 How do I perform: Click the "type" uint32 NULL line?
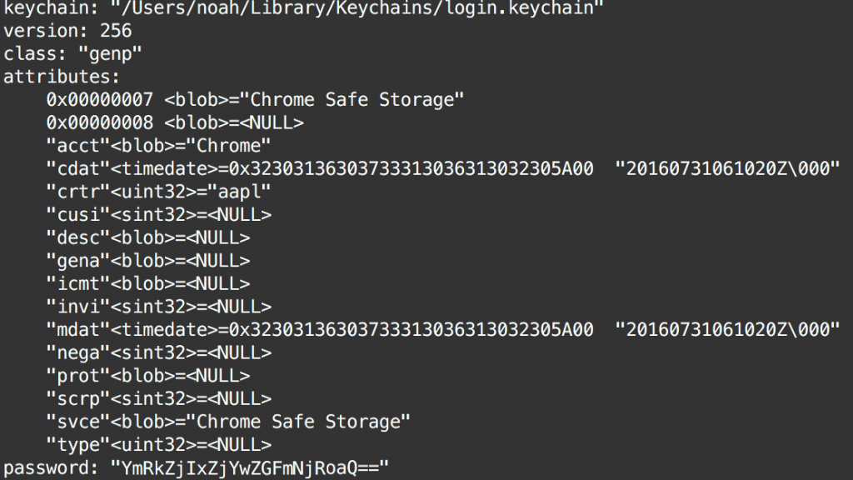[x=159, y=445]
